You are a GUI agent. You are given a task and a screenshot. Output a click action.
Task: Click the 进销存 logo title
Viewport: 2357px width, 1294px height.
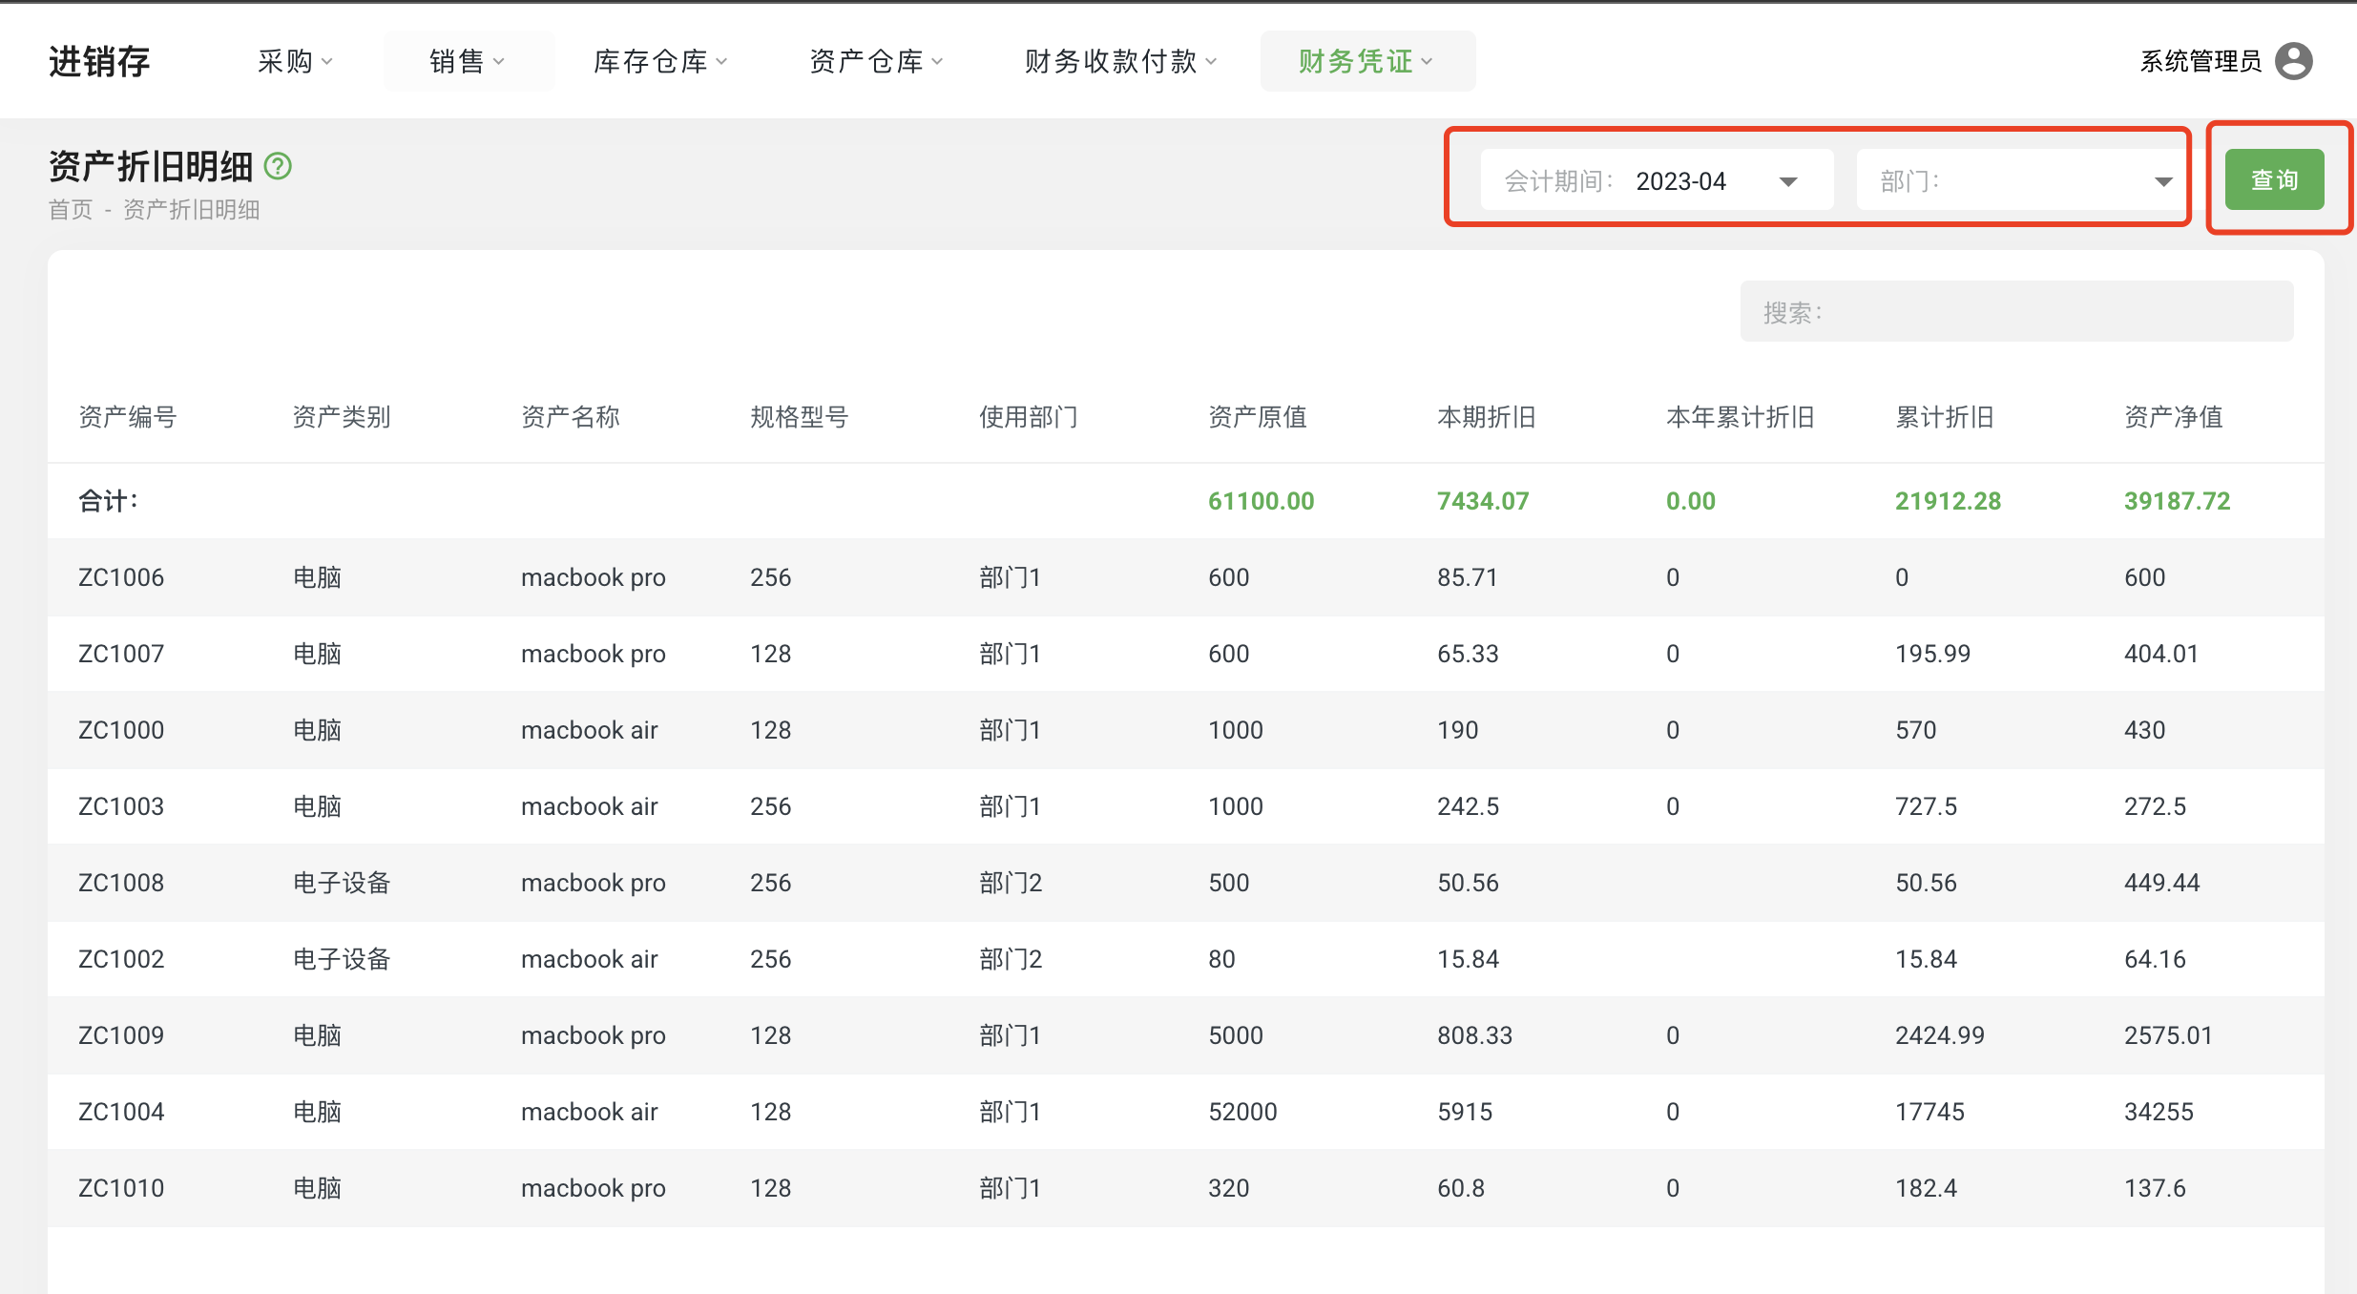[99, 61]
